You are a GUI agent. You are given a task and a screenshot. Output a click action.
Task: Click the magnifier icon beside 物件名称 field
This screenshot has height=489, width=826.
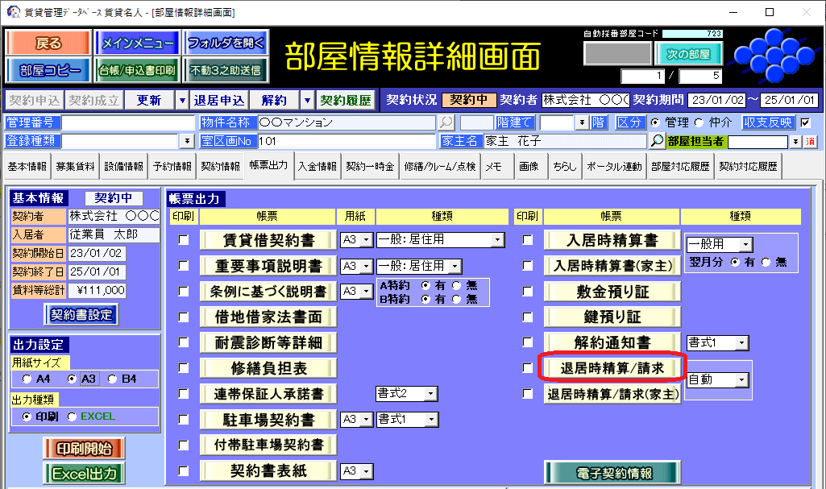(446, 122)
